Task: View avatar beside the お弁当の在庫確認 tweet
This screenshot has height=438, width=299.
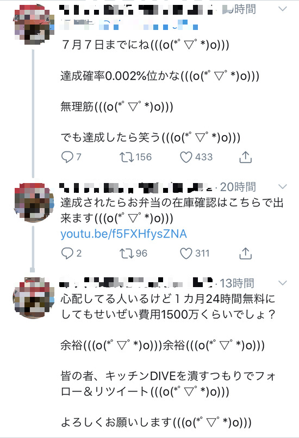Action: pos(34,203)
